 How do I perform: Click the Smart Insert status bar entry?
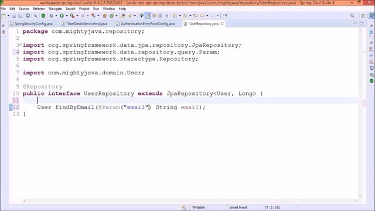click(238, 207)
